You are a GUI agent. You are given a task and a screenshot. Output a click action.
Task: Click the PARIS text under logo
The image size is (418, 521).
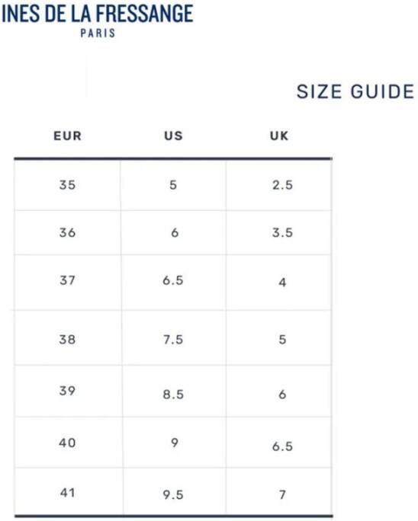[x=98, y=34]
